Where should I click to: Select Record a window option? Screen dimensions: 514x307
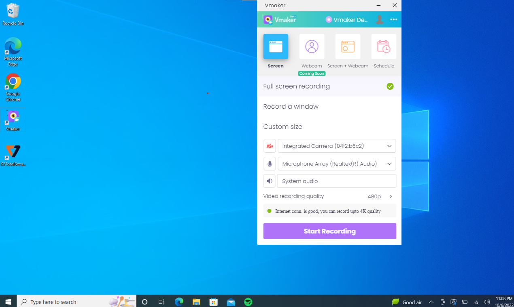(x=329, y=106)
